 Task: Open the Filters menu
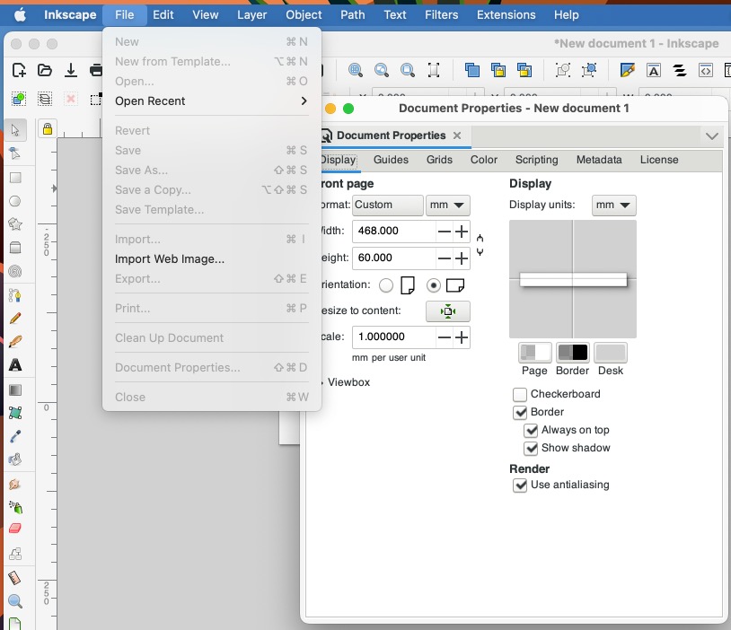441,15
